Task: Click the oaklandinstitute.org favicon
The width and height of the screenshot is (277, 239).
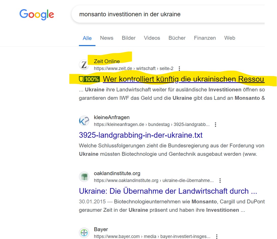Action: click(x=84, y=177)
